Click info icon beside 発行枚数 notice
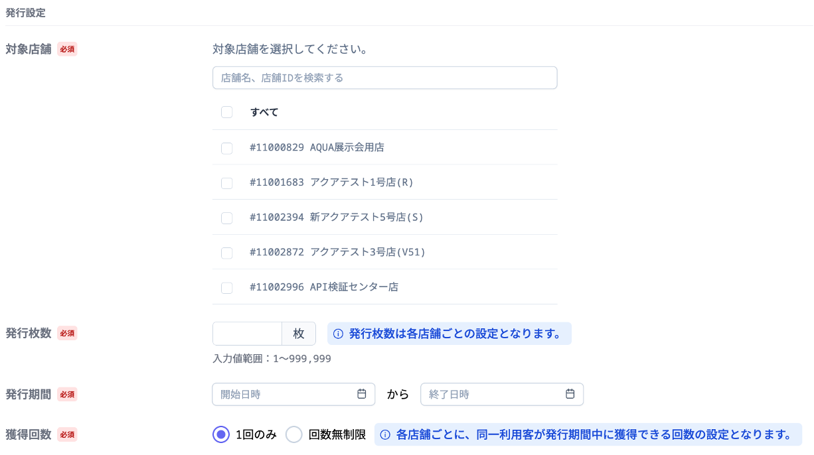 338,334
